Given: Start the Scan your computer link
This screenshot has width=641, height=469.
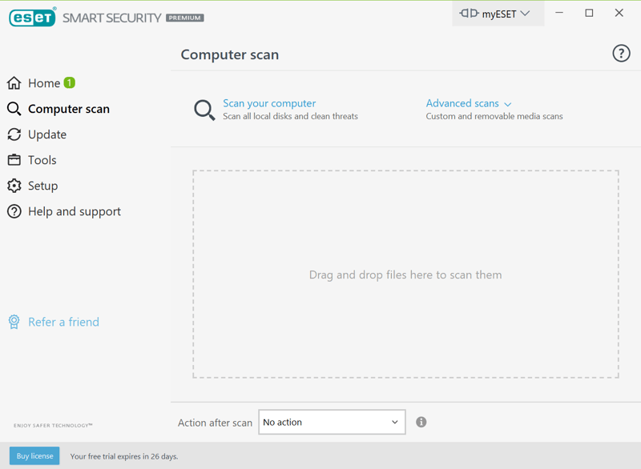Looking at the screenshot, I should pos(269,103).
